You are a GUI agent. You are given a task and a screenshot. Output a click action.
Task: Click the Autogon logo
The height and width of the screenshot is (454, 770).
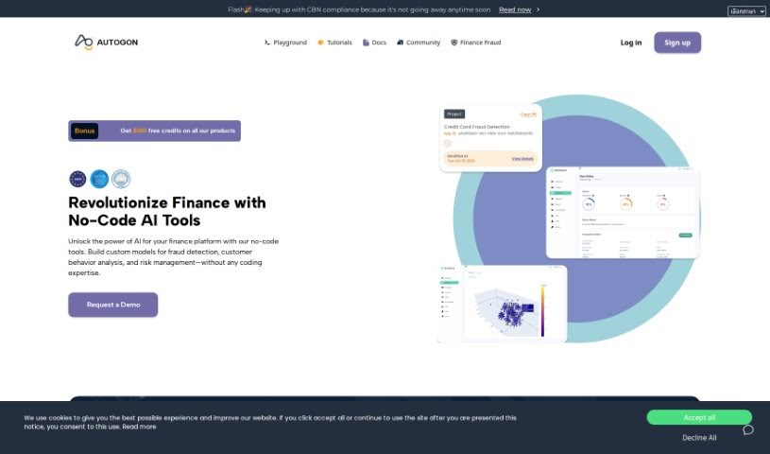tap(106, 43)
